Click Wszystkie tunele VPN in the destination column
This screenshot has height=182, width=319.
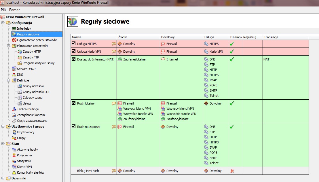pyautogui.click(x=181, y=114)
